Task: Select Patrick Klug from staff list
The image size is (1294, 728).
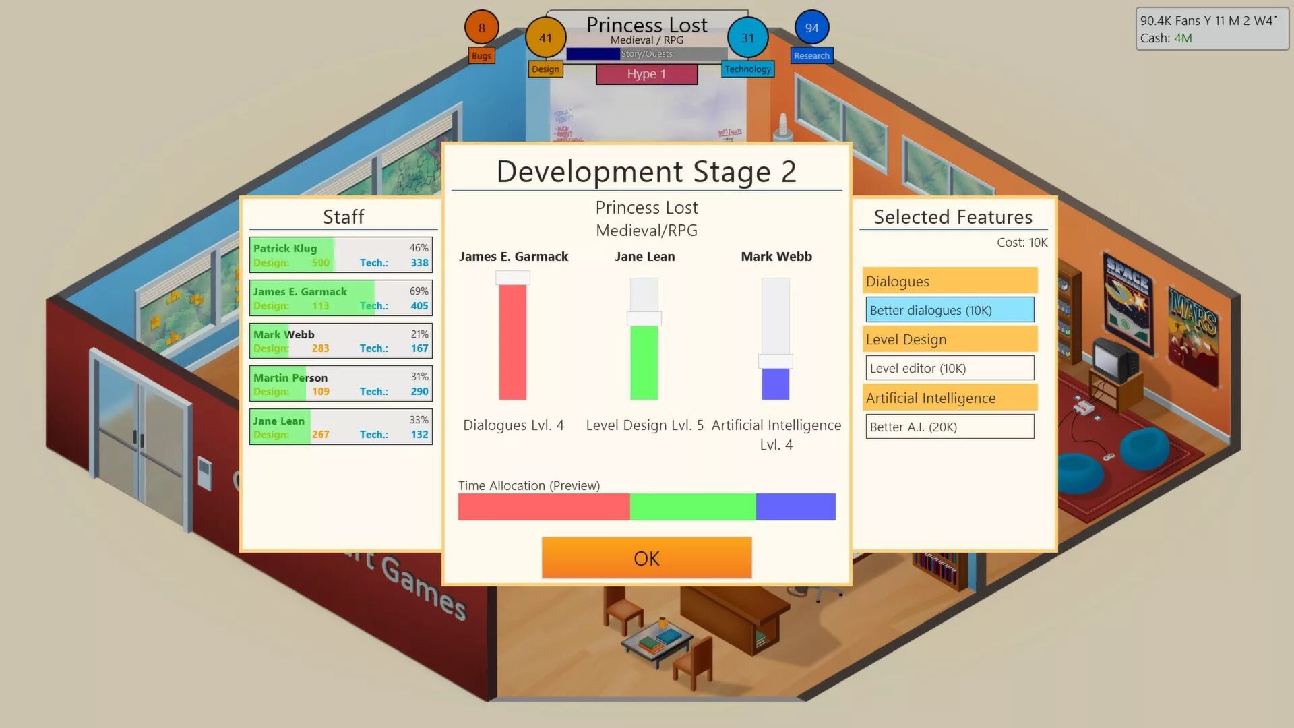Action: tap(340, 254)
